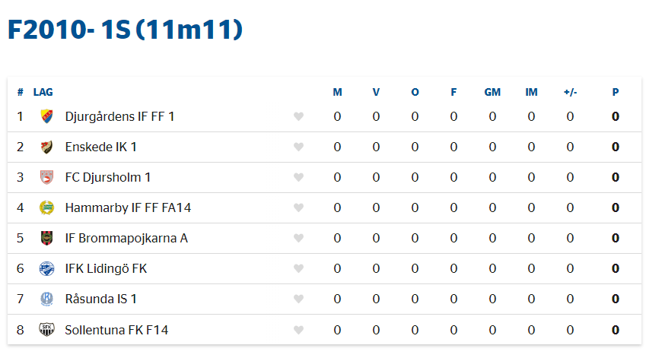Image resolution: width=662 pixels, height=361 pixels.
Task: Click the Sollentuna FK club crest
Action: [x=46, y=329]
